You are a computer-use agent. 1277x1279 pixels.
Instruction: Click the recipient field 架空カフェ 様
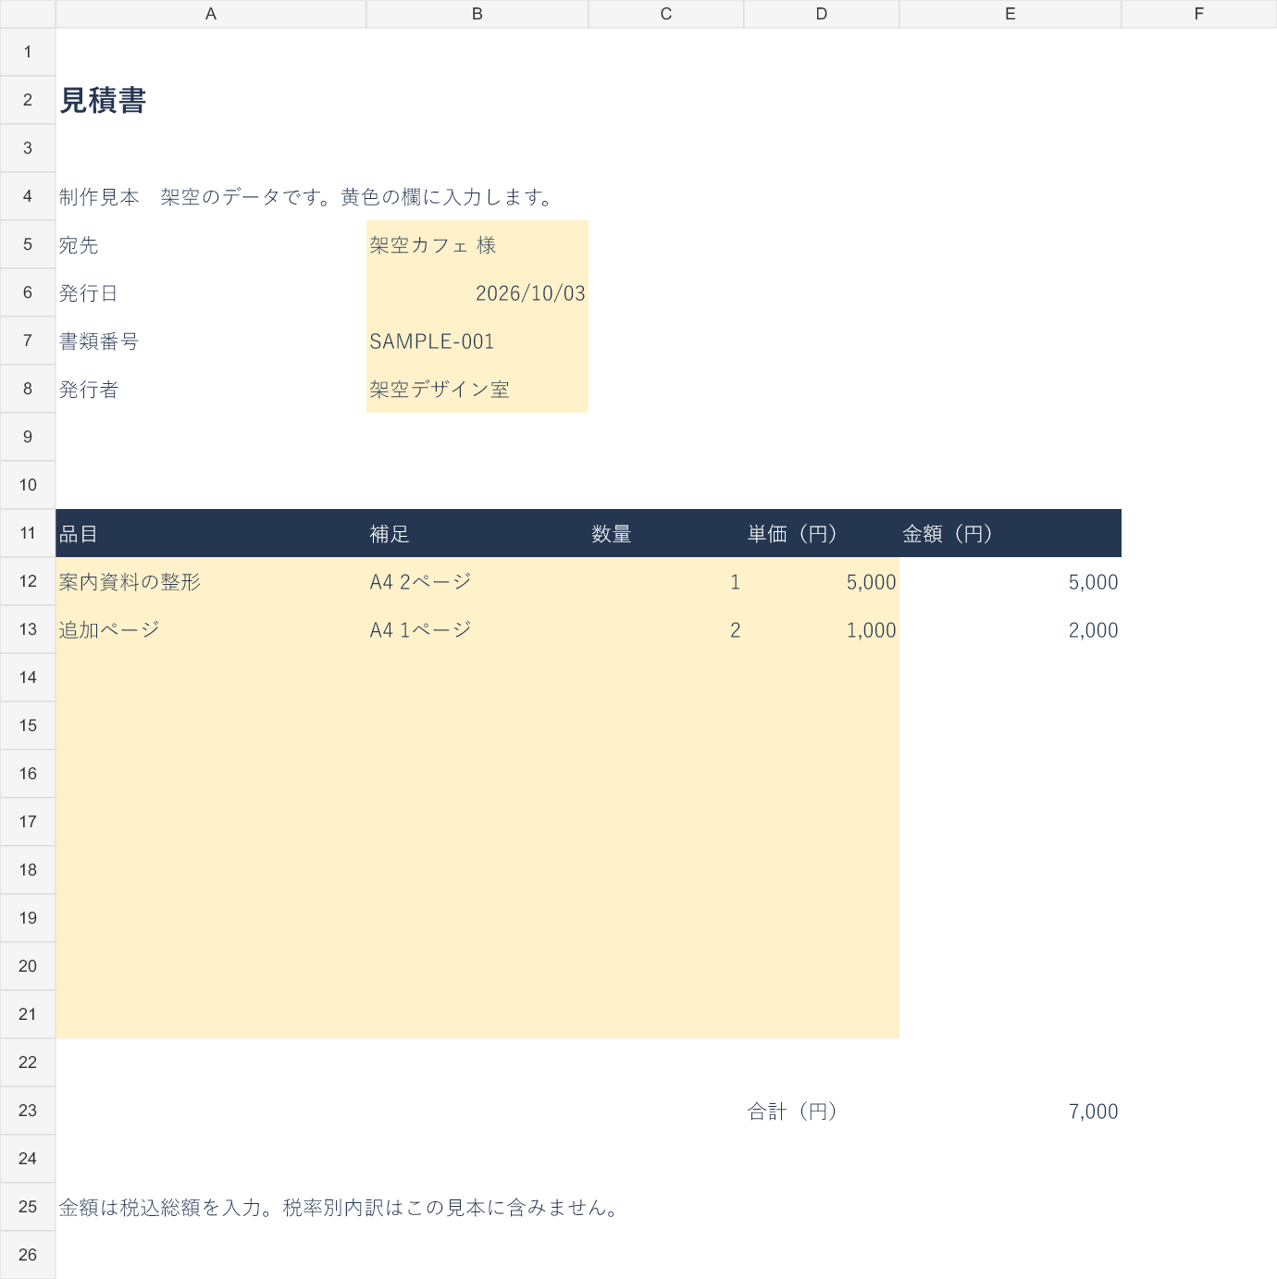pyautogui.click(x=477, y=244)
